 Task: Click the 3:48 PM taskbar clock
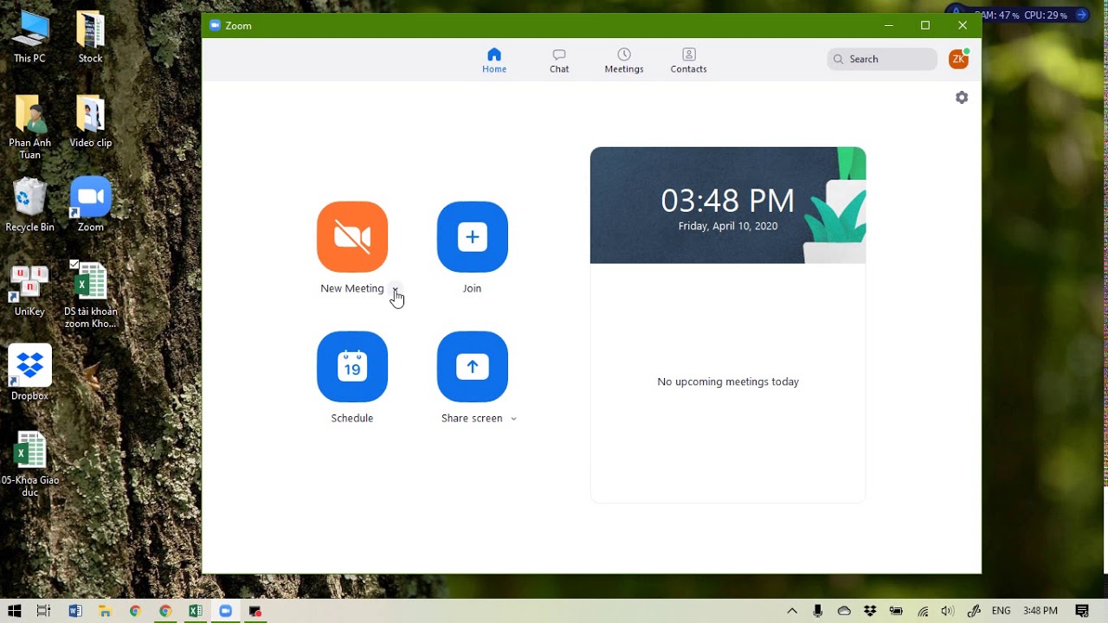click(x=1040, y=611)
